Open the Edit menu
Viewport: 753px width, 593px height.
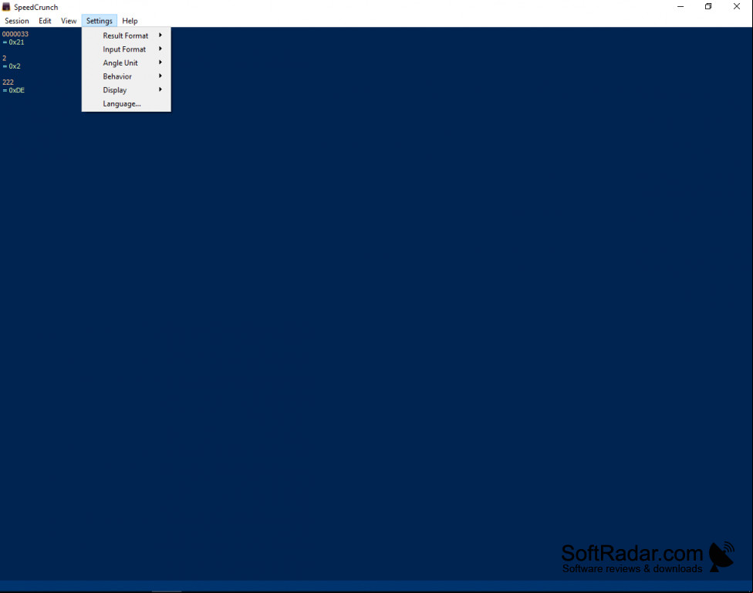(45, 21)
